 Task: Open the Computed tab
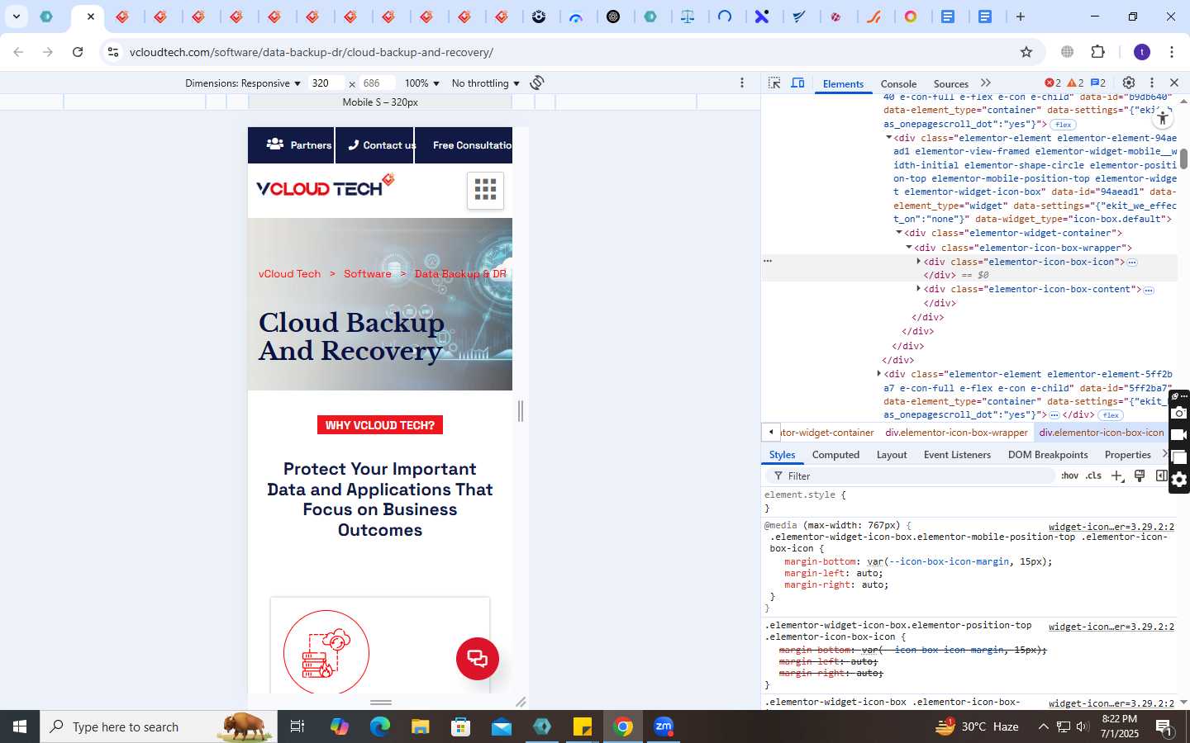point(835,455)
